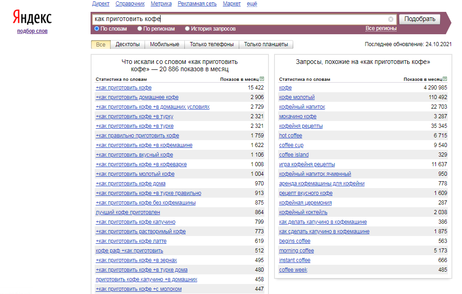Open similar query 'instant coffee'
Image resolution: width=462 pixels, height=294 pixels.
pos(295,260)
